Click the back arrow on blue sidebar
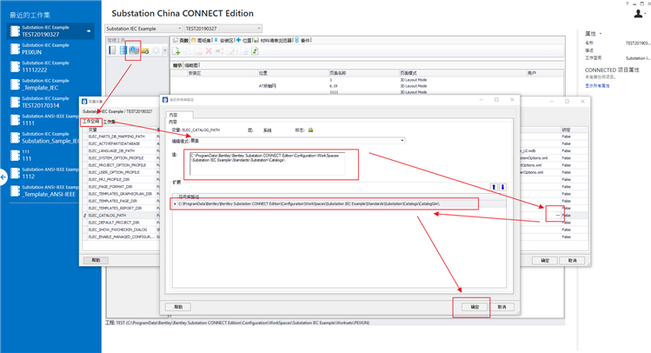651x353 pixels. tap(3, 177)
